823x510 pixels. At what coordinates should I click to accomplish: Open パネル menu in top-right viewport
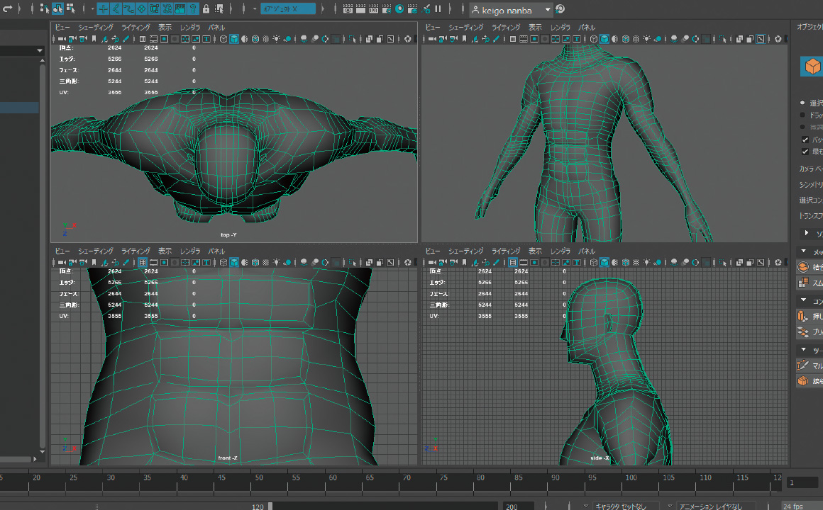[x=586, y=27]
